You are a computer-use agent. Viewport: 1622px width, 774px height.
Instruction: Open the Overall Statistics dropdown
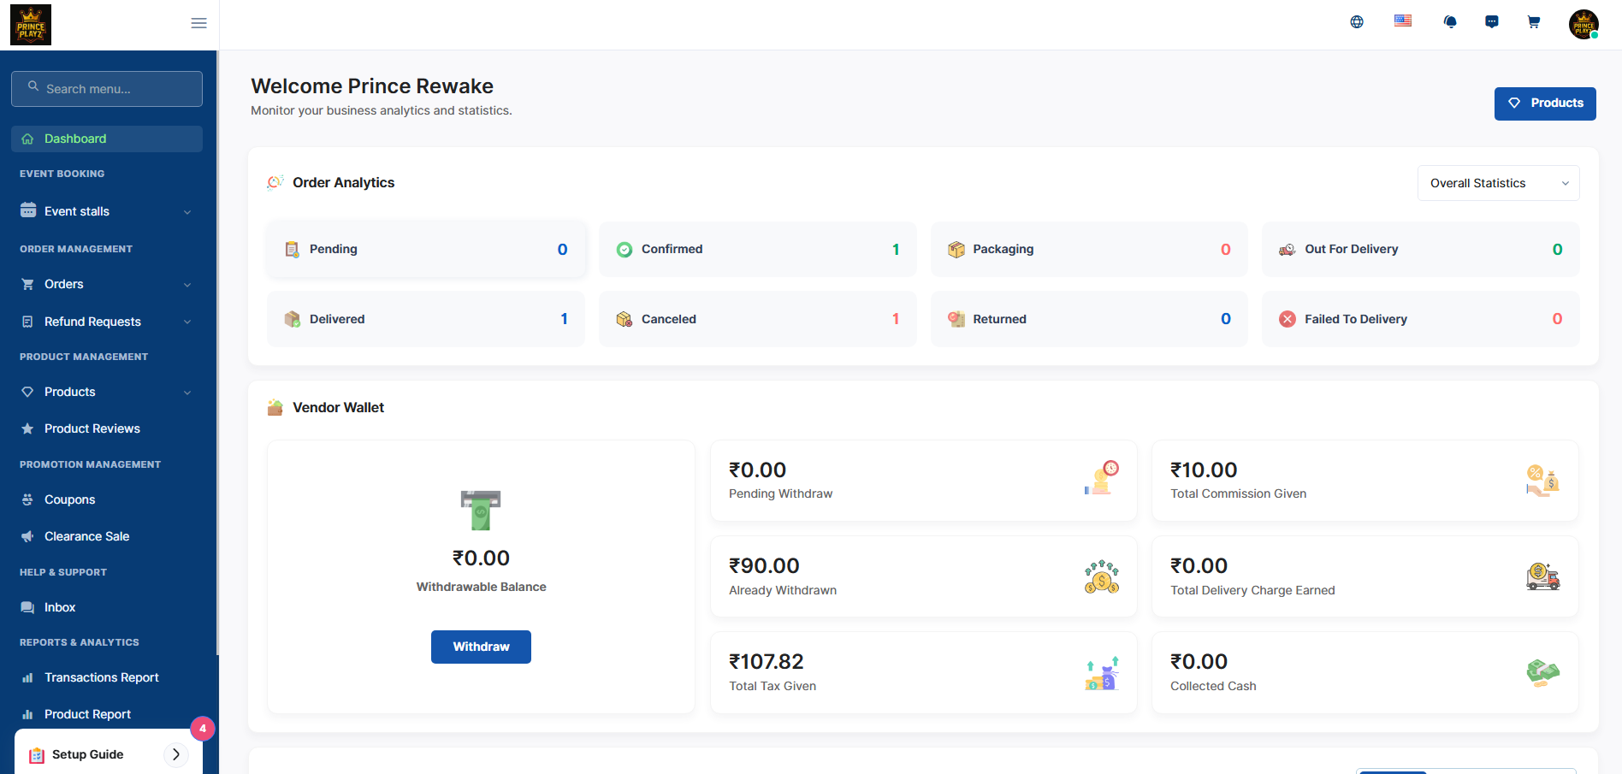coord(1498,183)
